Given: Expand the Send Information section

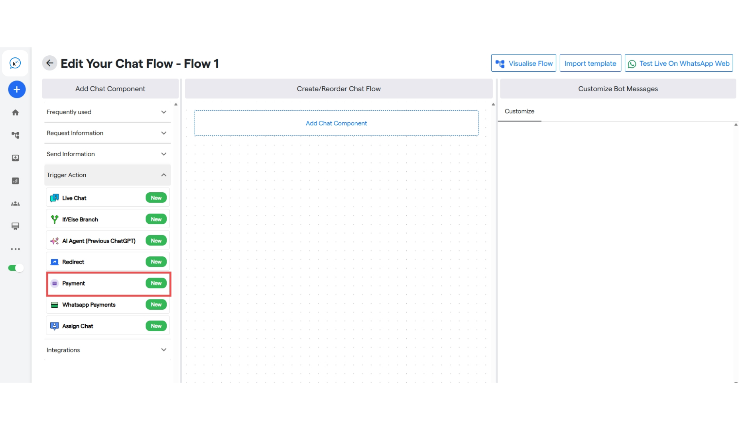Looking at the screenshot, I should (x=108, y=154).
